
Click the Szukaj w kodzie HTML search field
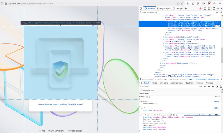[177, 13]
